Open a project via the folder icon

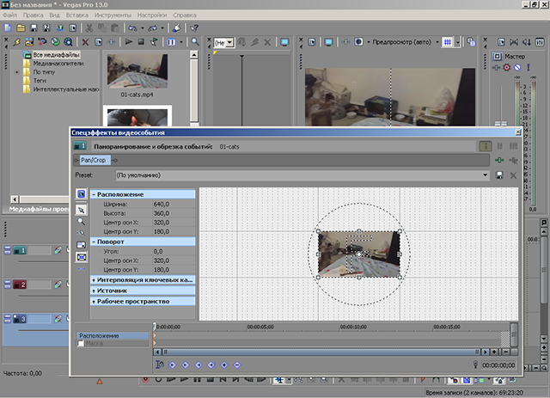pos(21,28)
